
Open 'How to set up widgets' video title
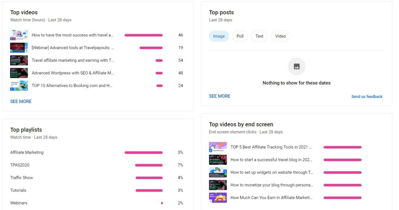click(272, 172)
